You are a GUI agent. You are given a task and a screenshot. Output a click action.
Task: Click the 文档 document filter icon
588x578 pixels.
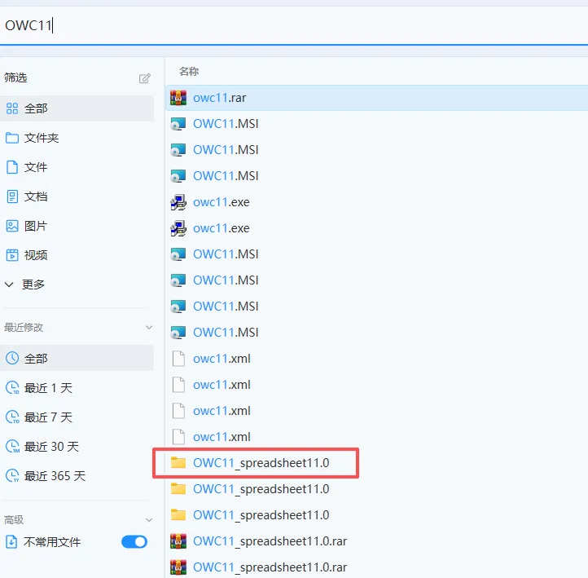click(12, 196)
